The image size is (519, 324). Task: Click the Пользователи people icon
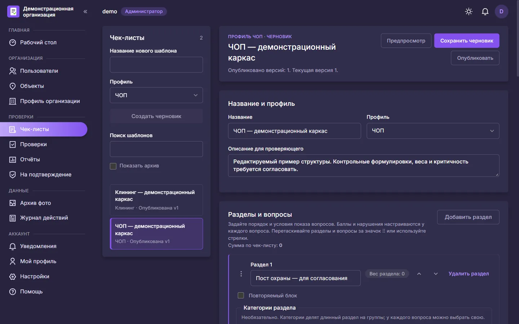click(13, 71)
